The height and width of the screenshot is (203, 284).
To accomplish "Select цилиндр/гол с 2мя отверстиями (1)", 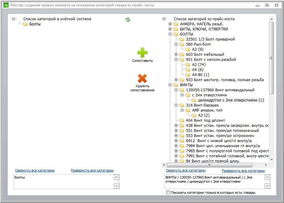I will tap(231, 100).
